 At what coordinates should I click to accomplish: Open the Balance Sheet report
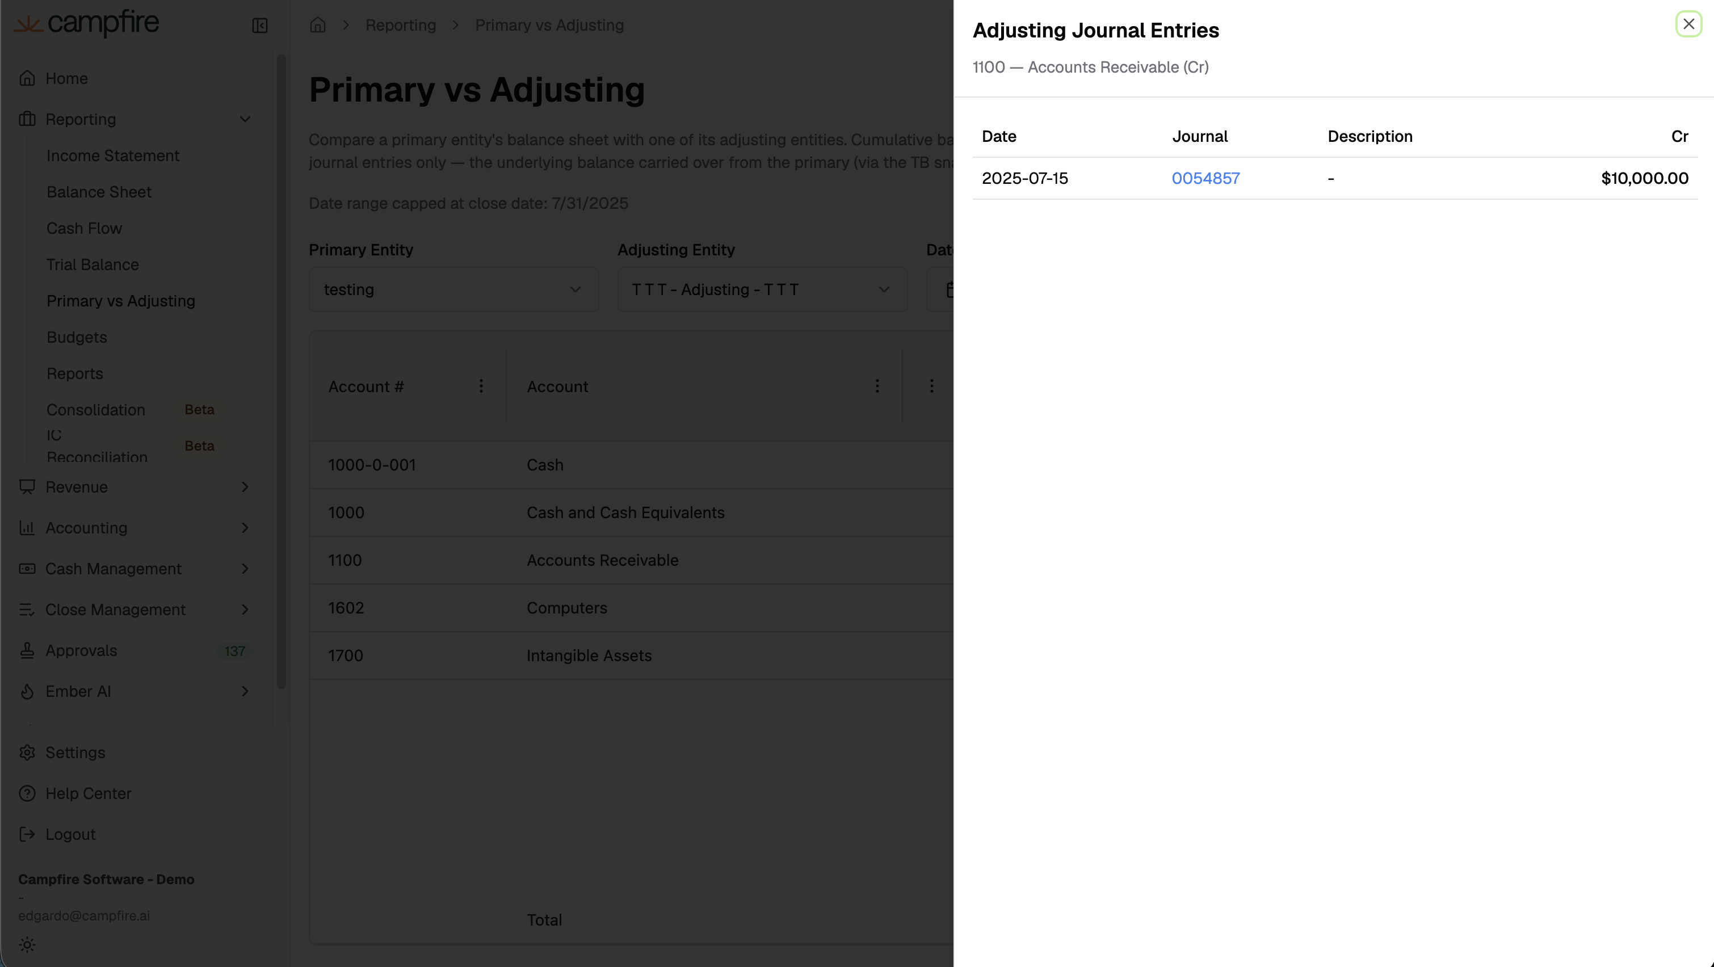click(x=99, y=192)
